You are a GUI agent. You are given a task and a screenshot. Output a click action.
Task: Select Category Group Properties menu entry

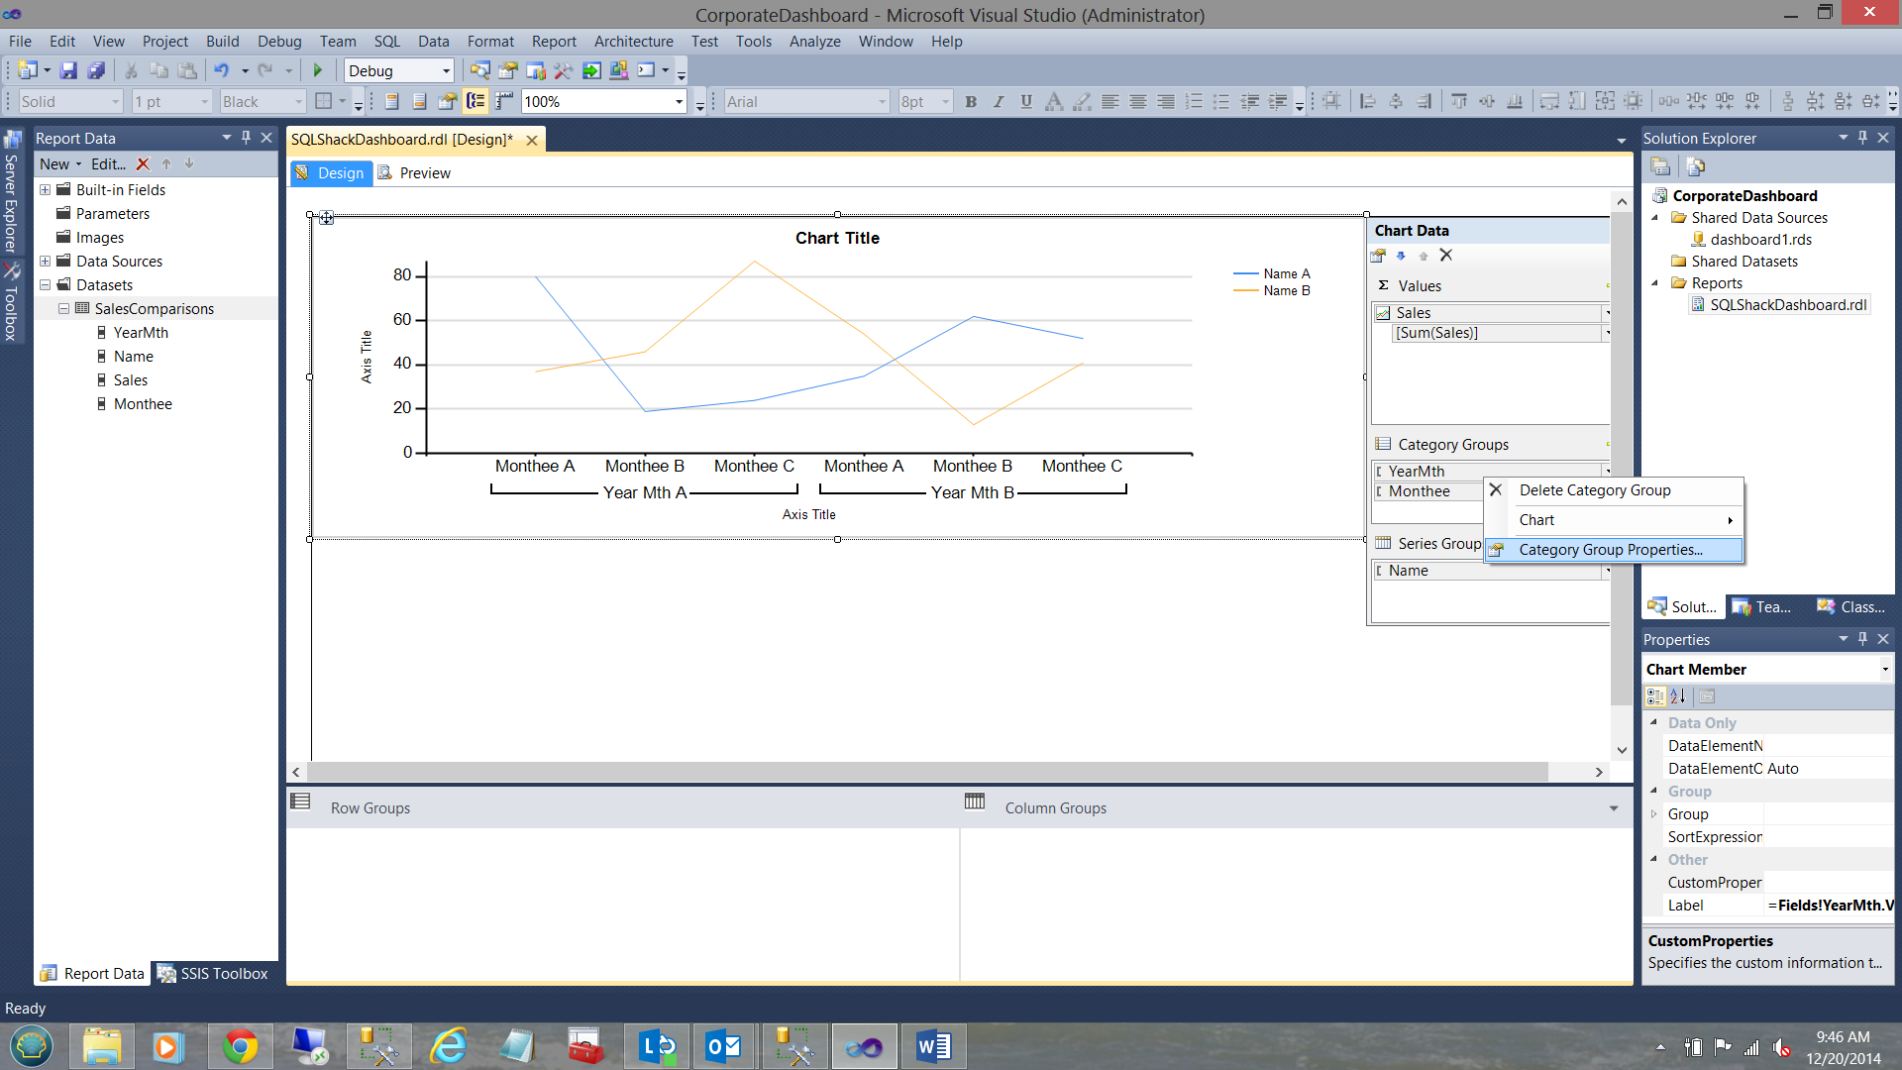coord(1611,550)
